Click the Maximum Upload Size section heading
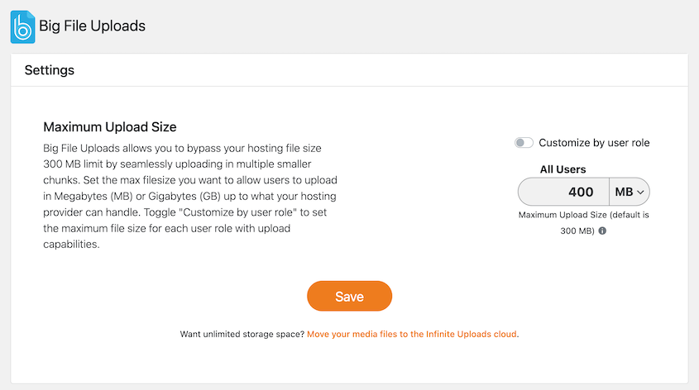Viewport: 699px width, 390px height. 110,127
